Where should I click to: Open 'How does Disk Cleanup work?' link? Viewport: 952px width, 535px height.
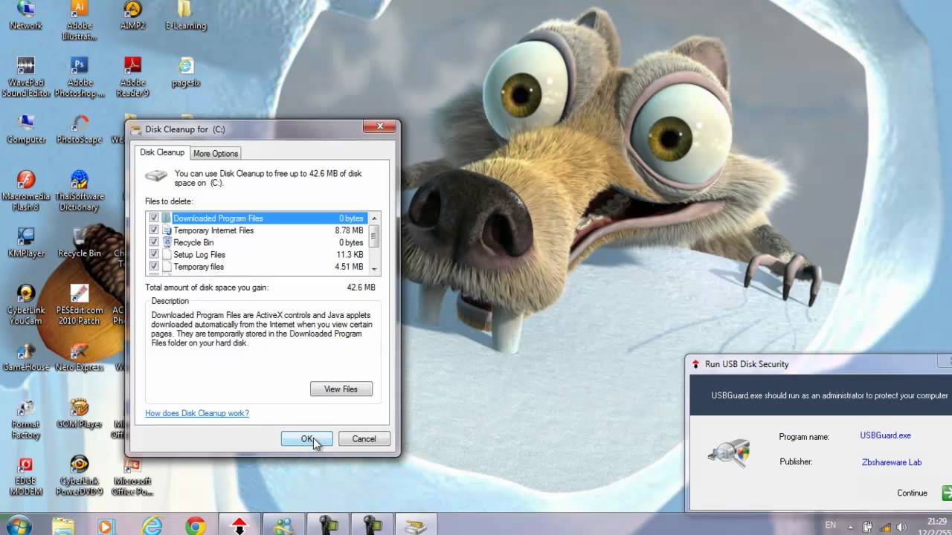[197, 413]
